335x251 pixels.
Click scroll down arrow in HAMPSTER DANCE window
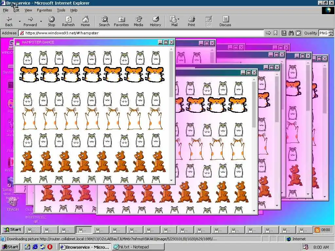171,180
